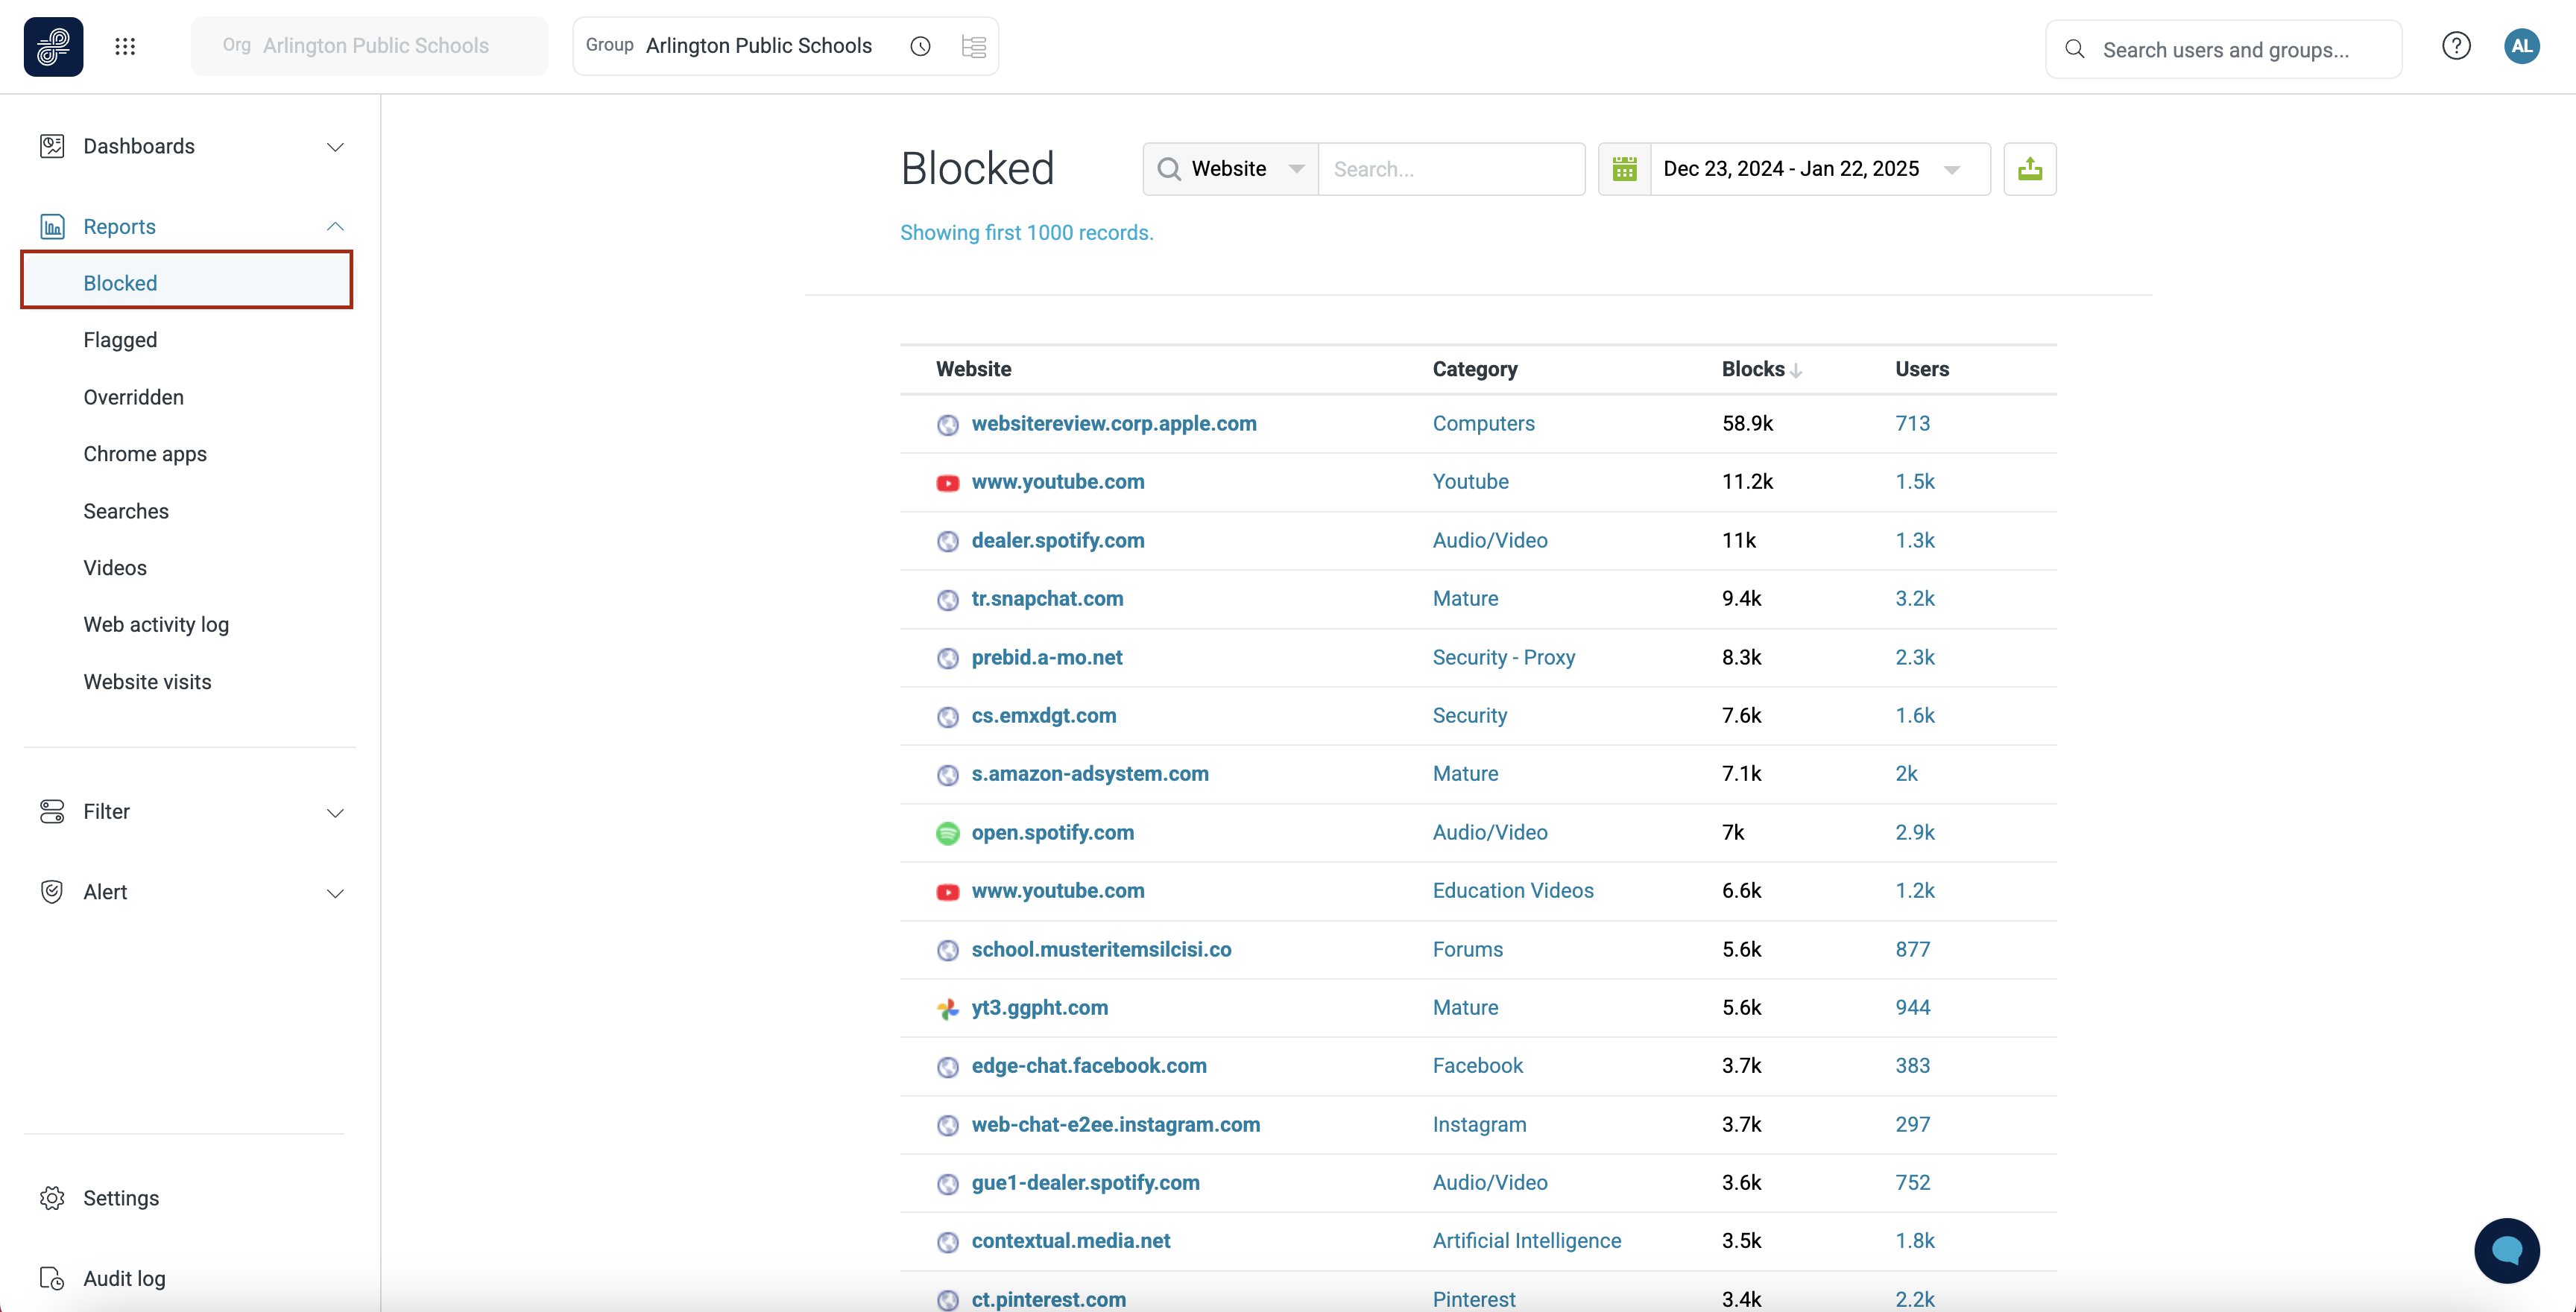2576x1312 pixels.
Task: Click the 3.2k users link for tr.snapchat.com
Action: click(1914, 598)
